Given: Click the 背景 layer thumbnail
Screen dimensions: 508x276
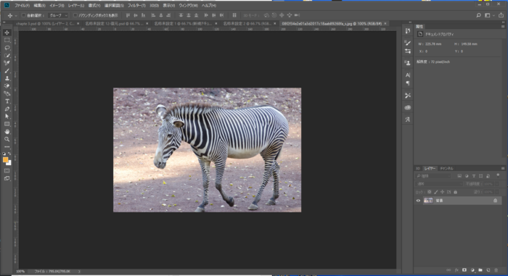Looking at the screenshot, I should 428,201.
